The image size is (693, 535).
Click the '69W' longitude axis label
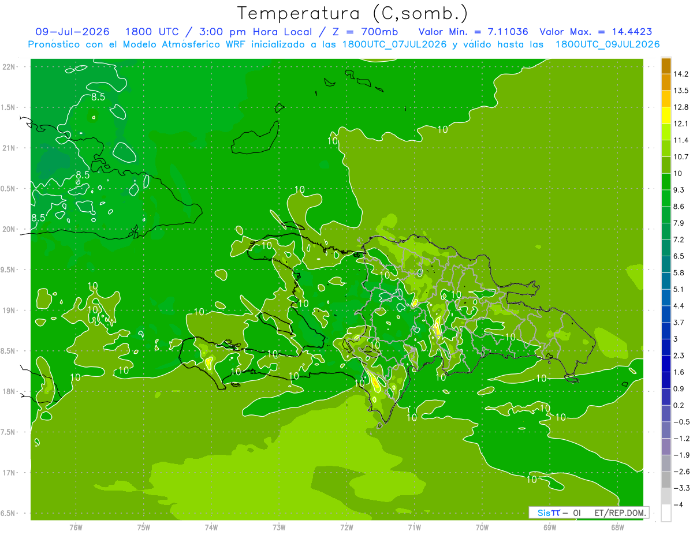(550, 527)
